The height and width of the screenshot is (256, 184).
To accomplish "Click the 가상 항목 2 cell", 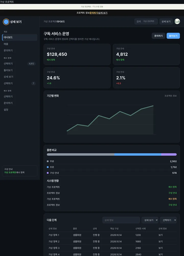I will [54, 241].
